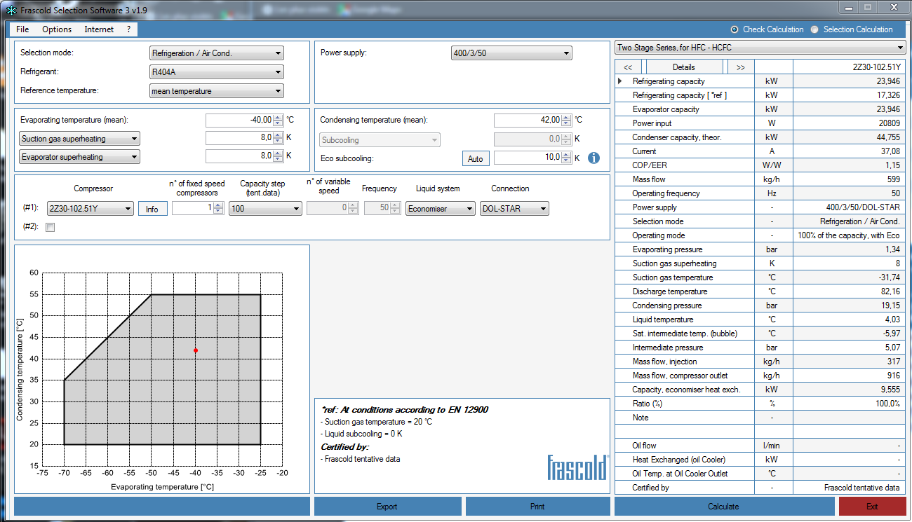
Task: Click the Auto eco subcooling button
Action: (x=476, y=158)
